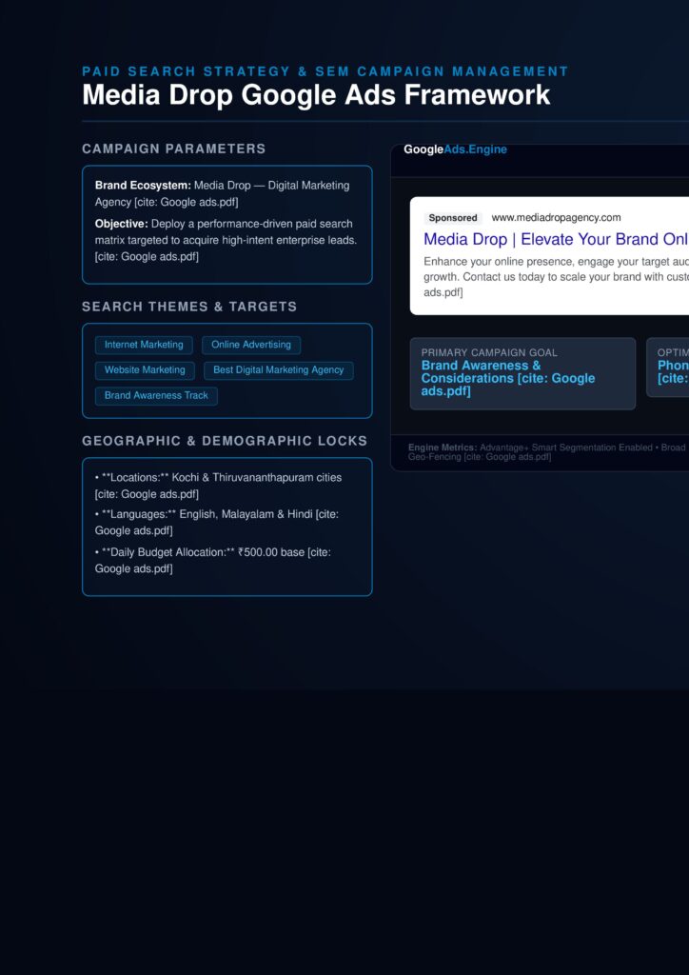689x975 pixels.
Task: Click the Daily Budget Allocation ₹500.00 line
Action: point(213,560)
